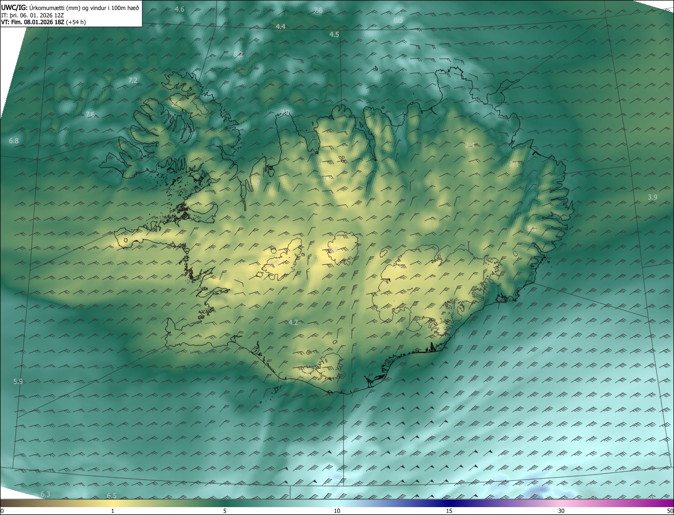Click the map value label 7.9

285,113
